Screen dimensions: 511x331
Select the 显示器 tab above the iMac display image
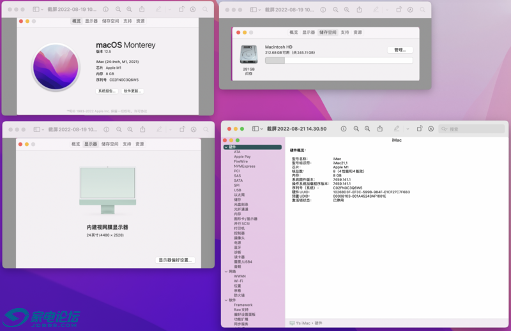[x=91, y=144]
